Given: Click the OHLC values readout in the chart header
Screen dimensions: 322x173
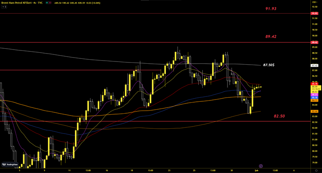Looking at the screenshot, I should [x=77, y=3].
